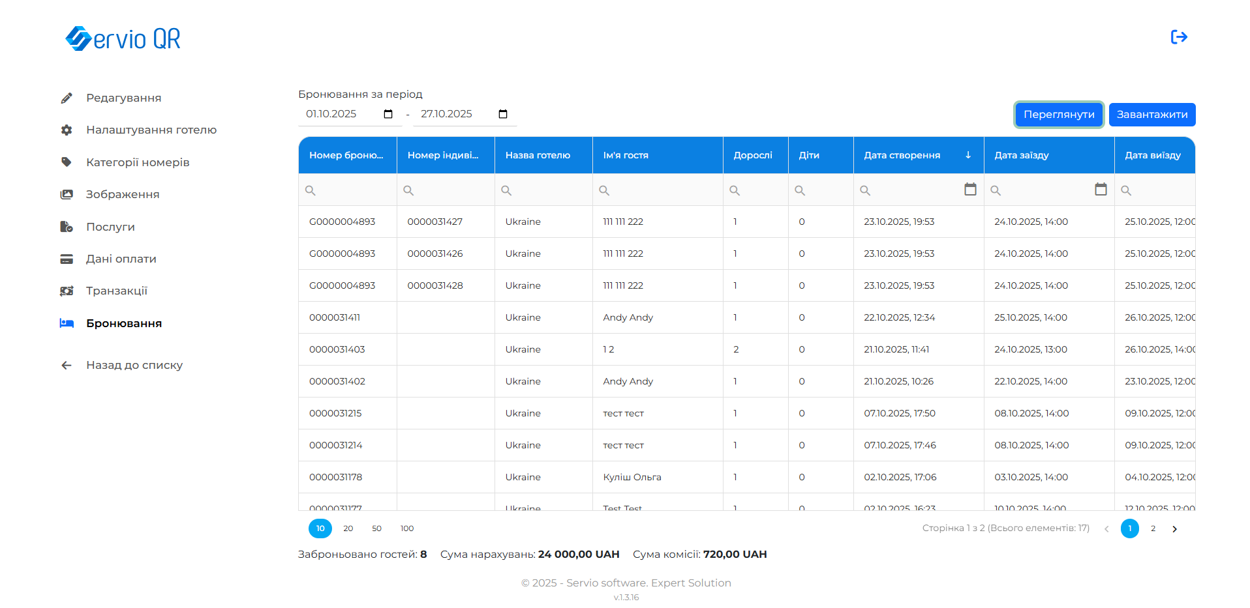Click the back arrow icon for Назад до списку
Screen dimensions: 1250x608
[x=67, y=365]
